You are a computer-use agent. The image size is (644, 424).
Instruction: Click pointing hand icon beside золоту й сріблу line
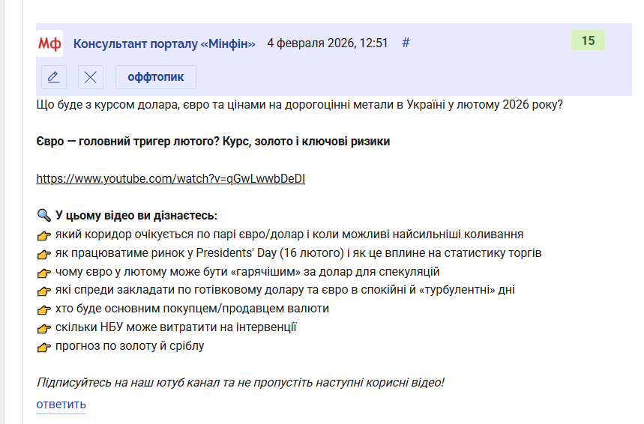click(44, 348)
